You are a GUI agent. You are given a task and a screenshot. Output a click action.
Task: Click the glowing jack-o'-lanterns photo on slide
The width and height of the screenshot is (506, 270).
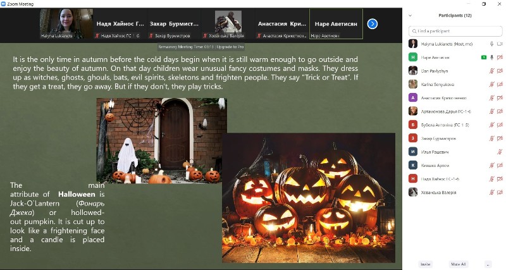point(309,198)
